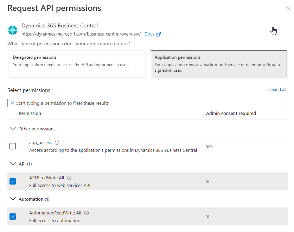Uncheck the API.ReadWrite.All permission

click(13, 181)
